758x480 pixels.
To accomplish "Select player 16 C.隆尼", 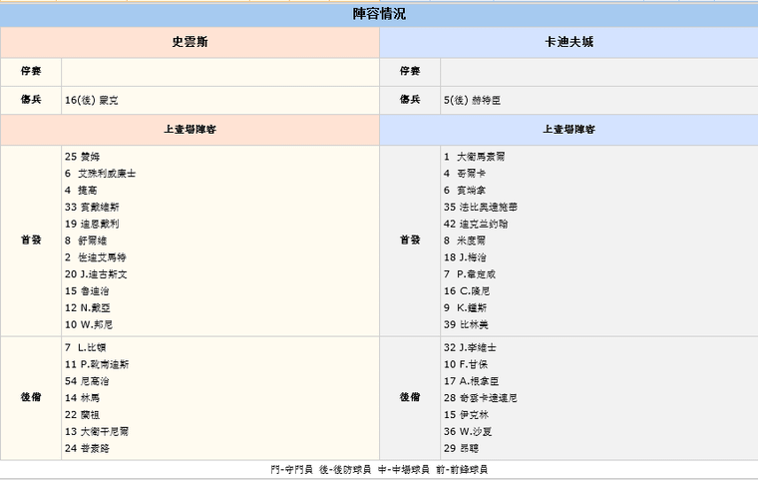I will coord(467,291).
